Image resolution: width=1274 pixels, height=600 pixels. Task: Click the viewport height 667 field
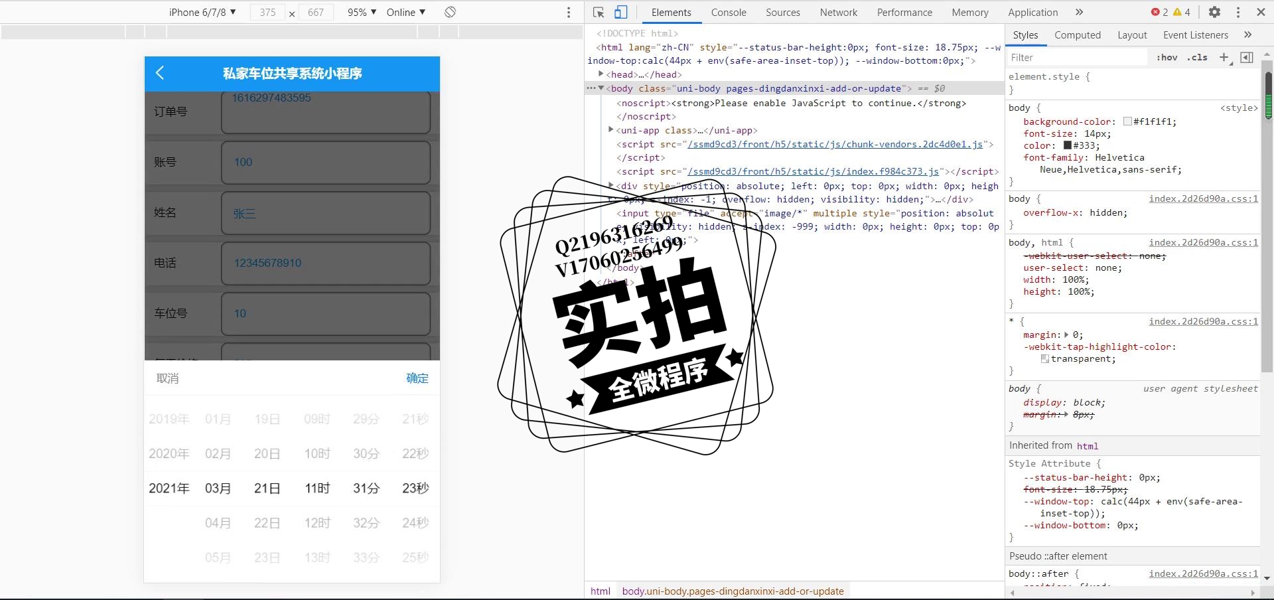(316, 12)
